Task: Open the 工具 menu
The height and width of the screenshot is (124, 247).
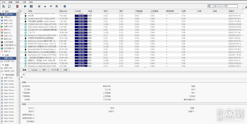Action: (x=24, y=2)
